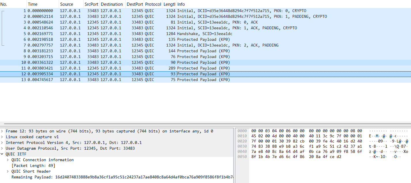The image size is (411, 183).
Task: Click the Source column header
Action: click(71, 4)
